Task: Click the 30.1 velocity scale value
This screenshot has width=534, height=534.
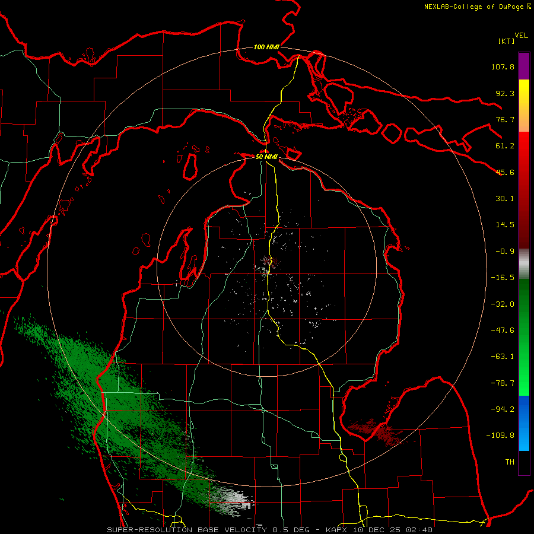Action: tap(505, 199)
